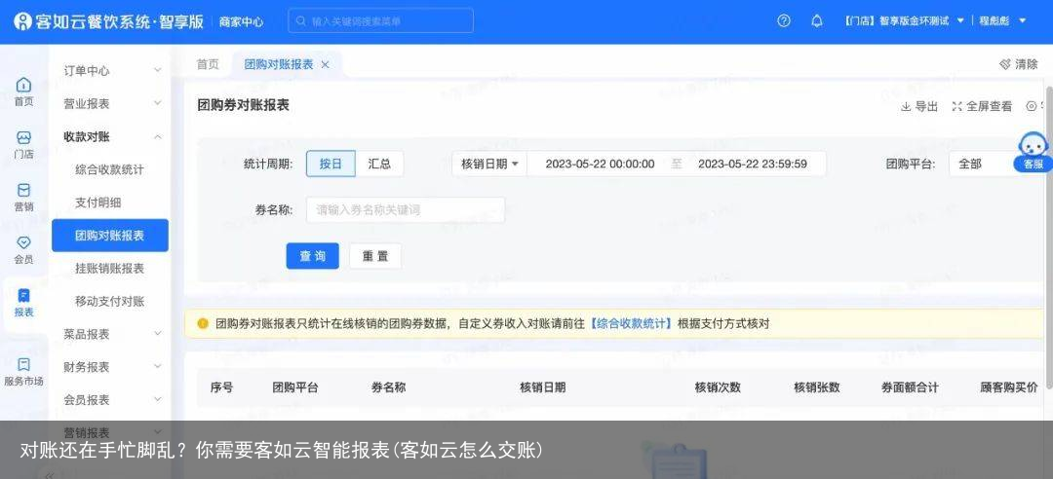Click the 序号 column header

coord(221,387)
